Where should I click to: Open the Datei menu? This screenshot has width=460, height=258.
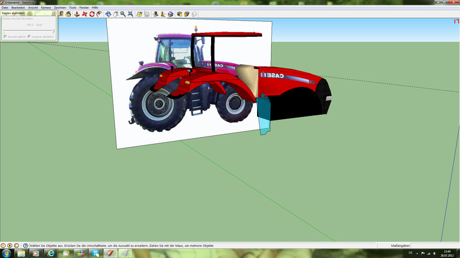pos(5,7)
